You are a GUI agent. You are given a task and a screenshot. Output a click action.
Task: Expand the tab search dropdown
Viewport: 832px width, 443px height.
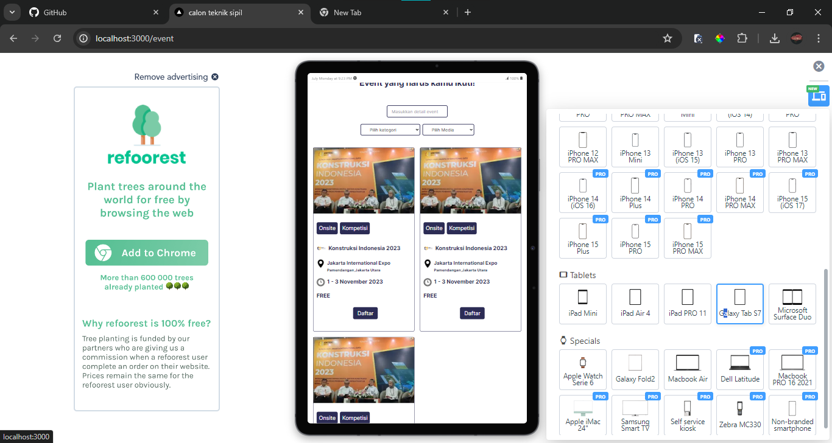(12, 12)
